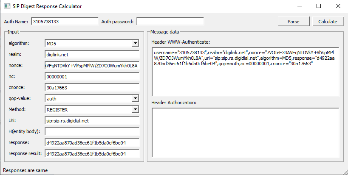Screen dimensions: 348x175
Task: Click the nc field with 00000001
Action: [x=92, y=77]
